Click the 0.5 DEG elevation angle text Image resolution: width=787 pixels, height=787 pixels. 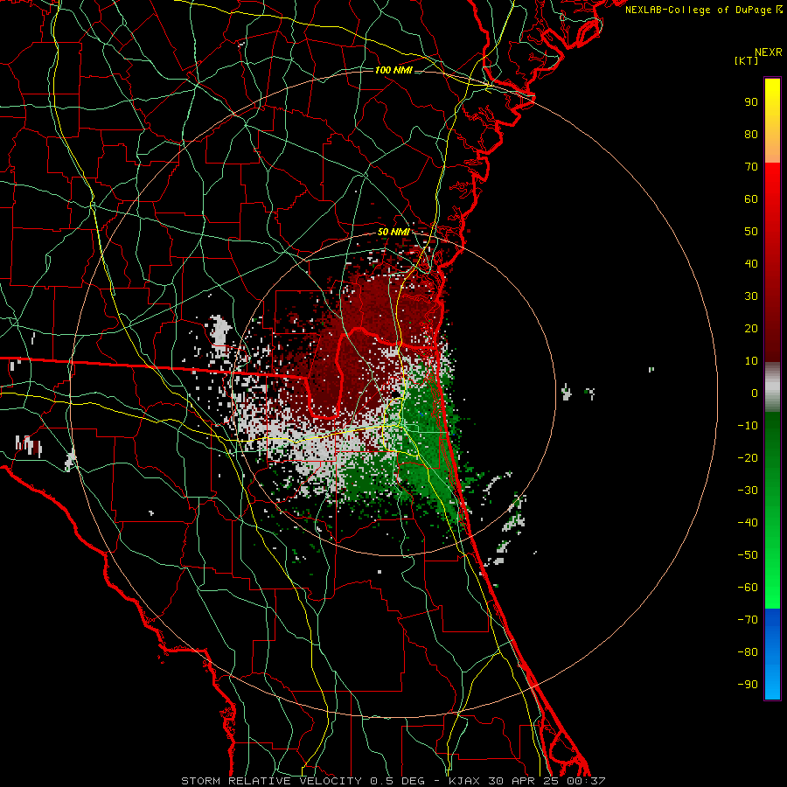[x=397, y=781]
